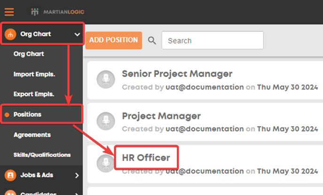The height and width of the screenshot is (195, 323).
Task: Open Agreements from the sidebar
Action: (x=32, y=135)
